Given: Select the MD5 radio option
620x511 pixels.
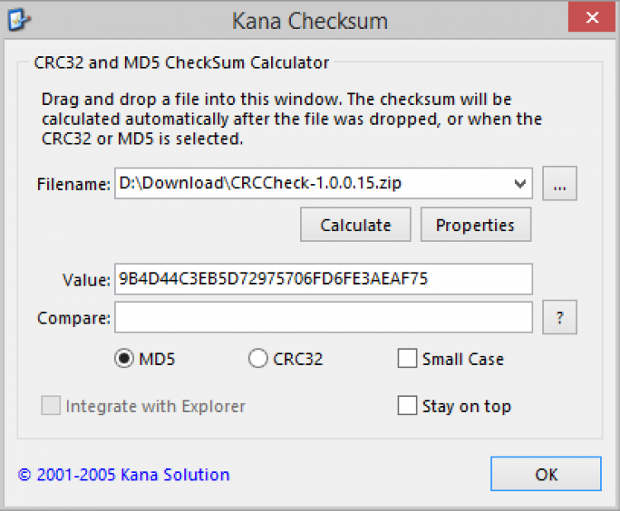Looking at the screenshot, I should (x=124, y=359).
